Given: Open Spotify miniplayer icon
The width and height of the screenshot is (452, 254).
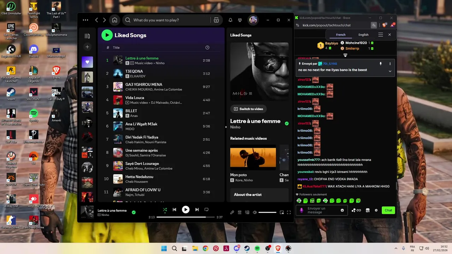Looking at the screenshot, I should 282,212.
